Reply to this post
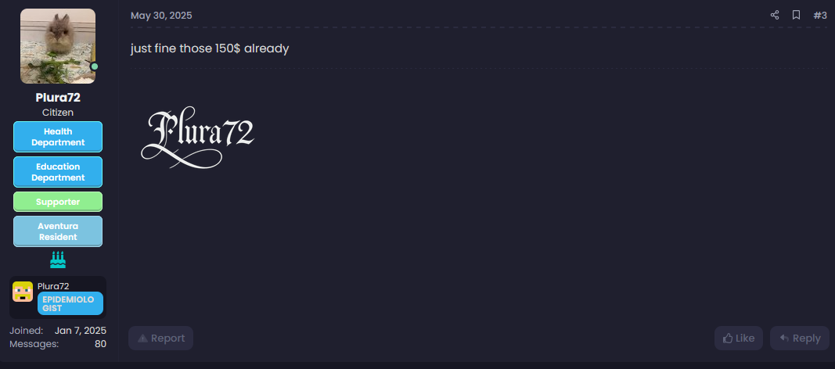Image resolution: width=835 pixels, height=369 pixels. pyautogui.click(x=799, y=338)
